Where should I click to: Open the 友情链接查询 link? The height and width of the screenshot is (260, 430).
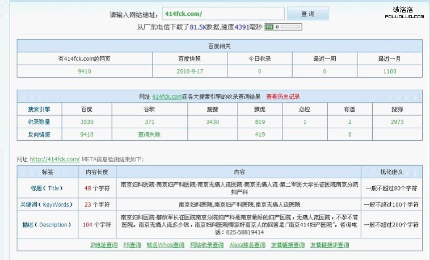coord(288,245)
